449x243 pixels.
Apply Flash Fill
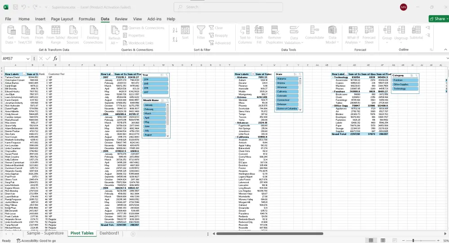pos(259,35)
